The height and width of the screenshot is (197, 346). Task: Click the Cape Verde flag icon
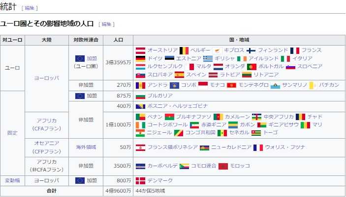(140, 166)
